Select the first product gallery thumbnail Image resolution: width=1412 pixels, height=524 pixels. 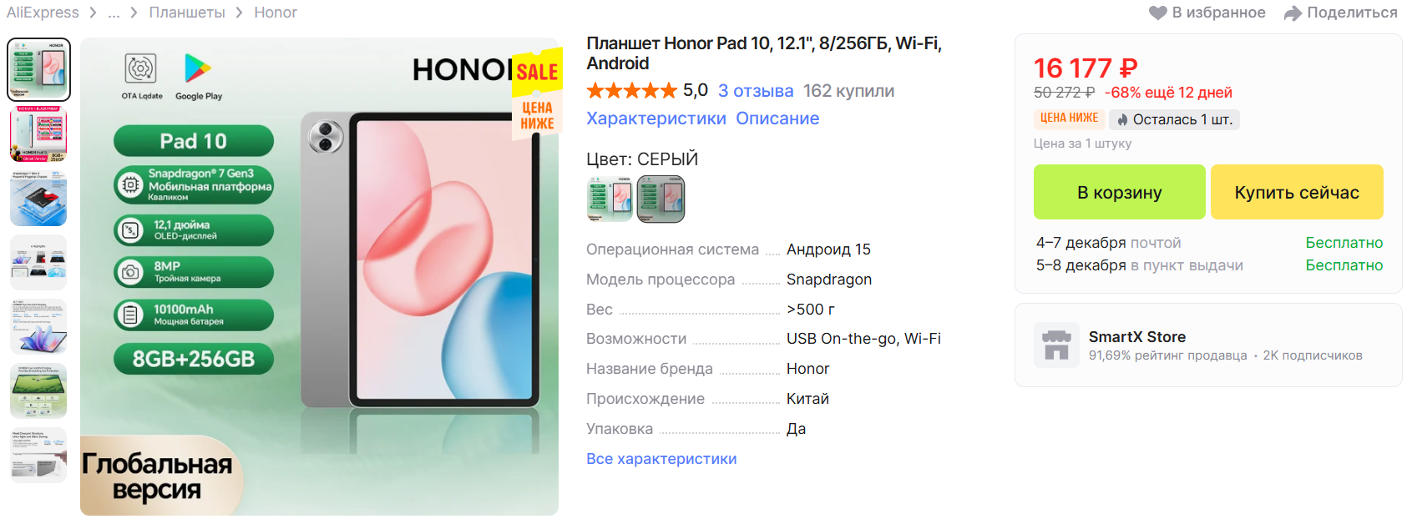coord(38,69)
